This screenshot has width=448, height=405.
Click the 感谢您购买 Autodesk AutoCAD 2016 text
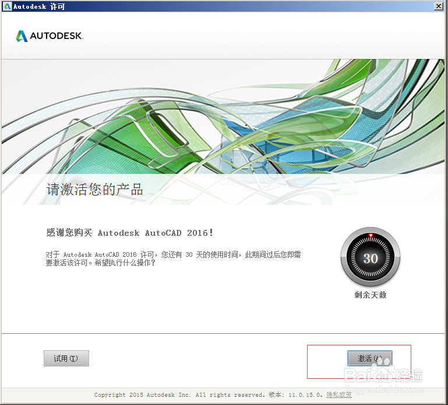coord(130,232)
